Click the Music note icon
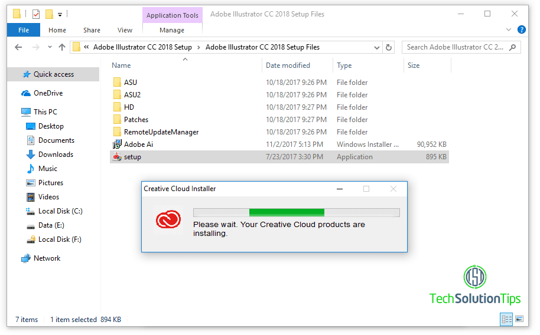 pyautogui.click(x=31, y=169)
